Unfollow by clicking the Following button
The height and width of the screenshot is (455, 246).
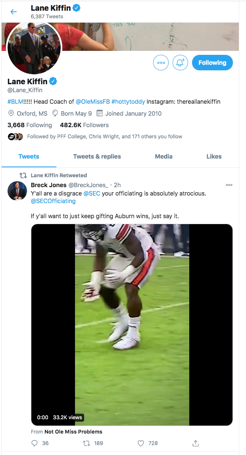[212, 62]
